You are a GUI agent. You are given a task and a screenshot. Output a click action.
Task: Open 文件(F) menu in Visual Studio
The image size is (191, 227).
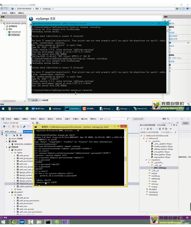point(8,119)
